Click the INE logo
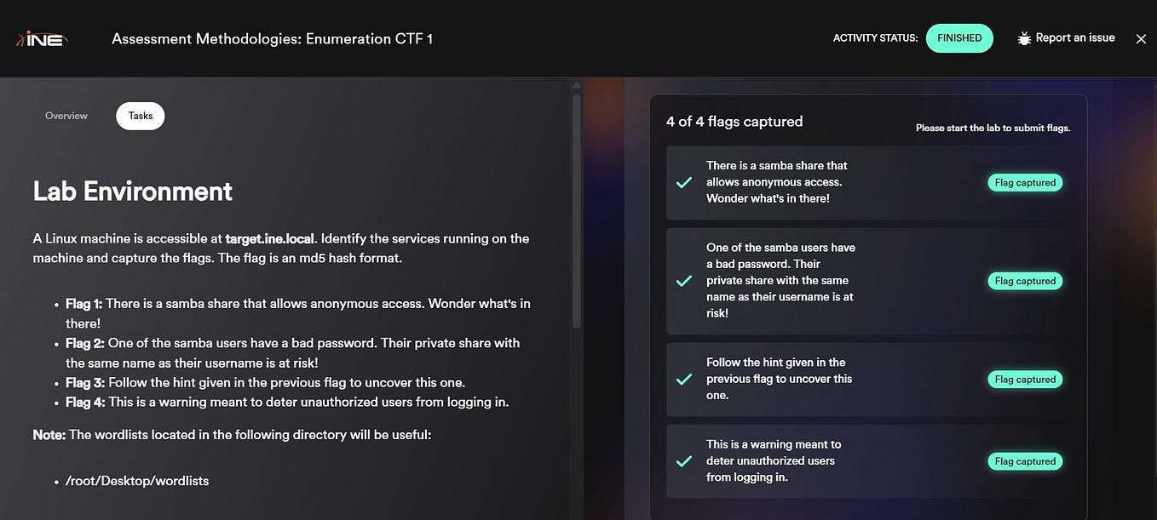The image size is (1157, 520). pos(42,38)
